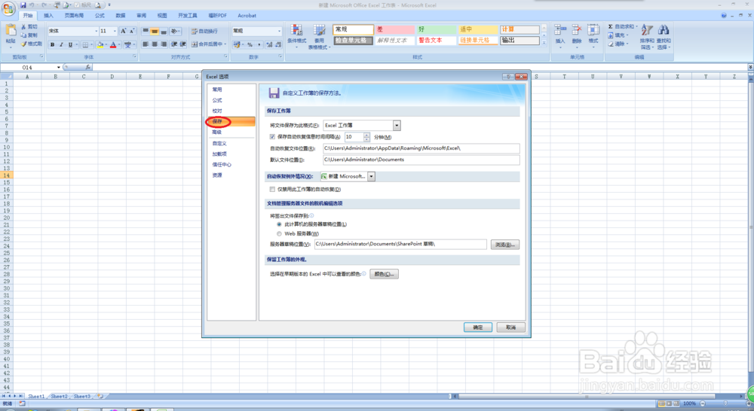Click the 颜色(C)... button

pyautogui.click(x=384, y=274)
